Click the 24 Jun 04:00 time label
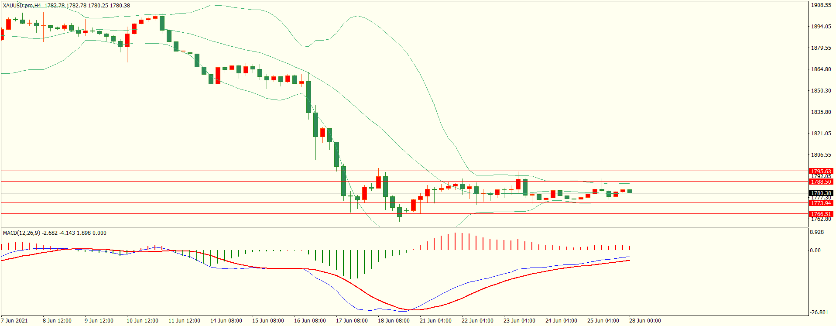The height and width of the screenshot is (326, 836). 561,321
